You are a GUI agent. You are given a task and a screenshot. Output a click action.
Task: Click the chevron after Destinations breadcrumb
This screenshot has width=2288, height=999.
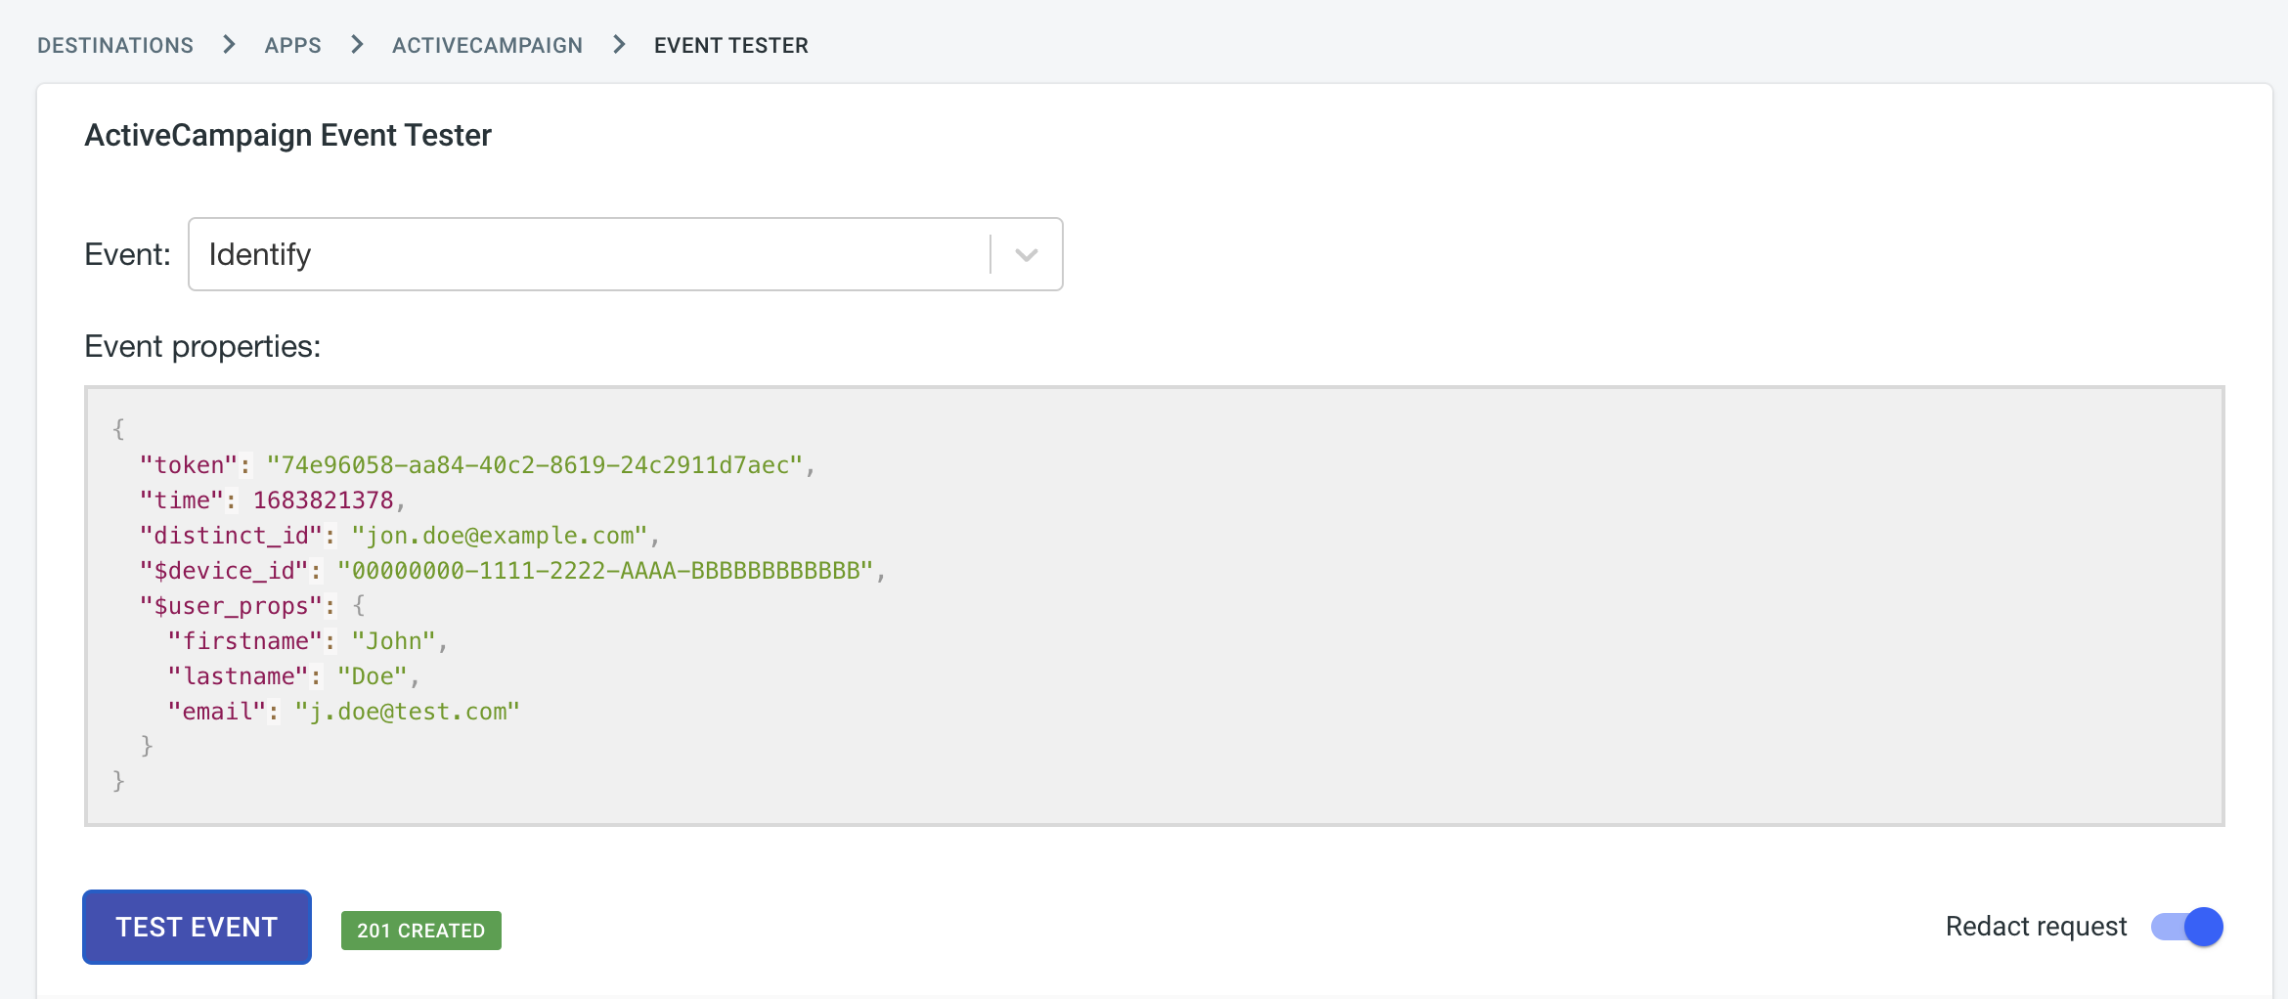229,45
